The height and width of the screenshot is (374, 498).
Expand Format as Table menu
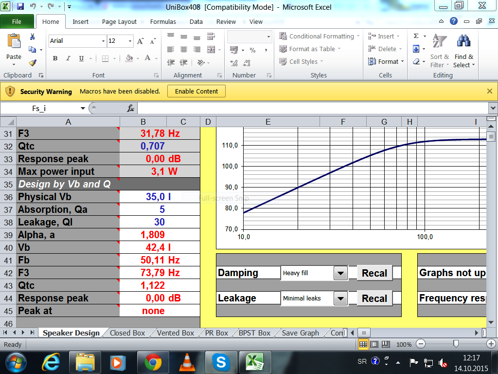[310, 49]
